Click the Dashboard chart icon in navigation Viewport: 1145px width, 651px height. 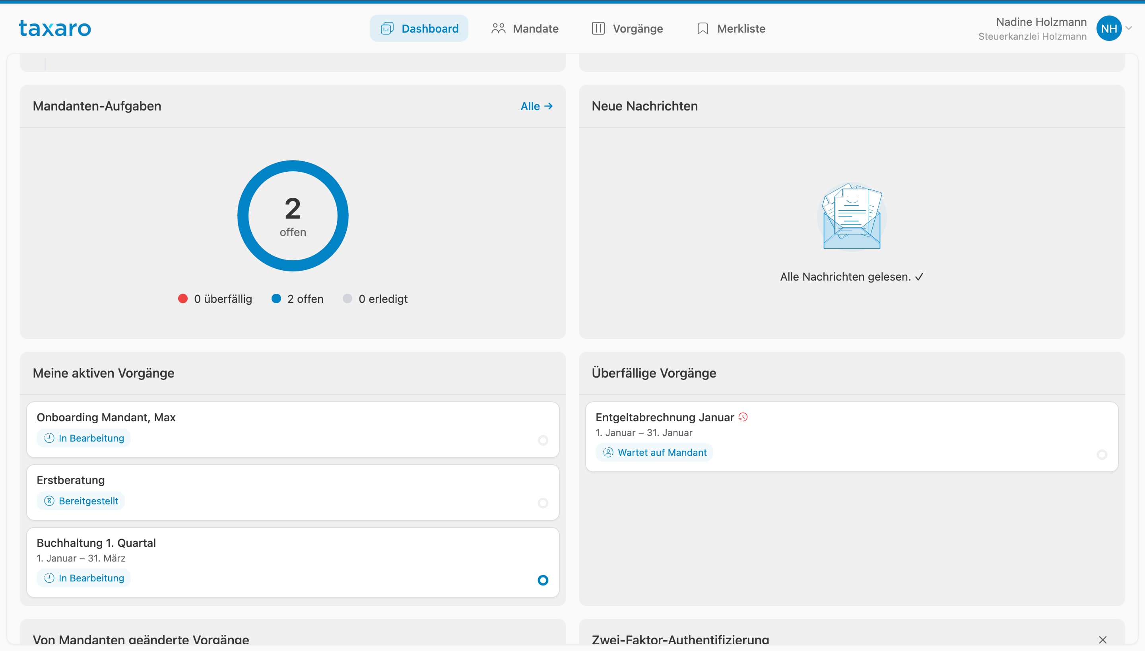(x=386, y=29)
